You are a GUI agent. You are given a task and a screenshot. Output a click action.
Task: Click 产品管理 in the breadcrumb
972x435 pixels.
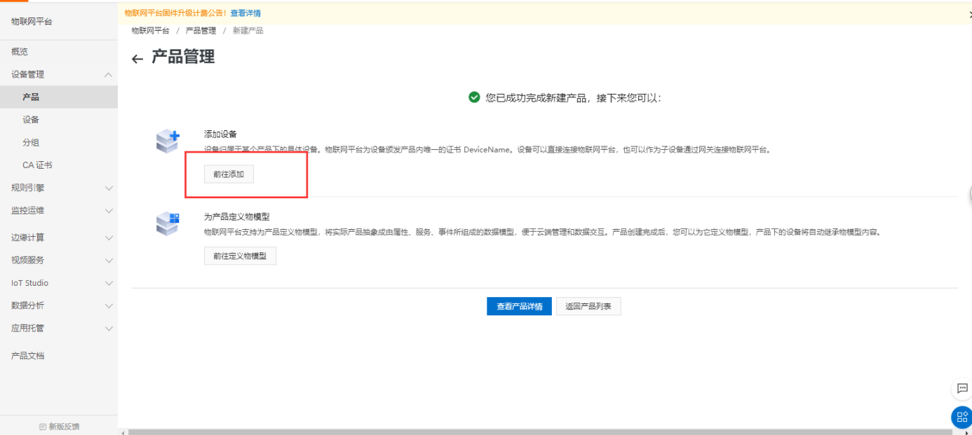(201, 31)
